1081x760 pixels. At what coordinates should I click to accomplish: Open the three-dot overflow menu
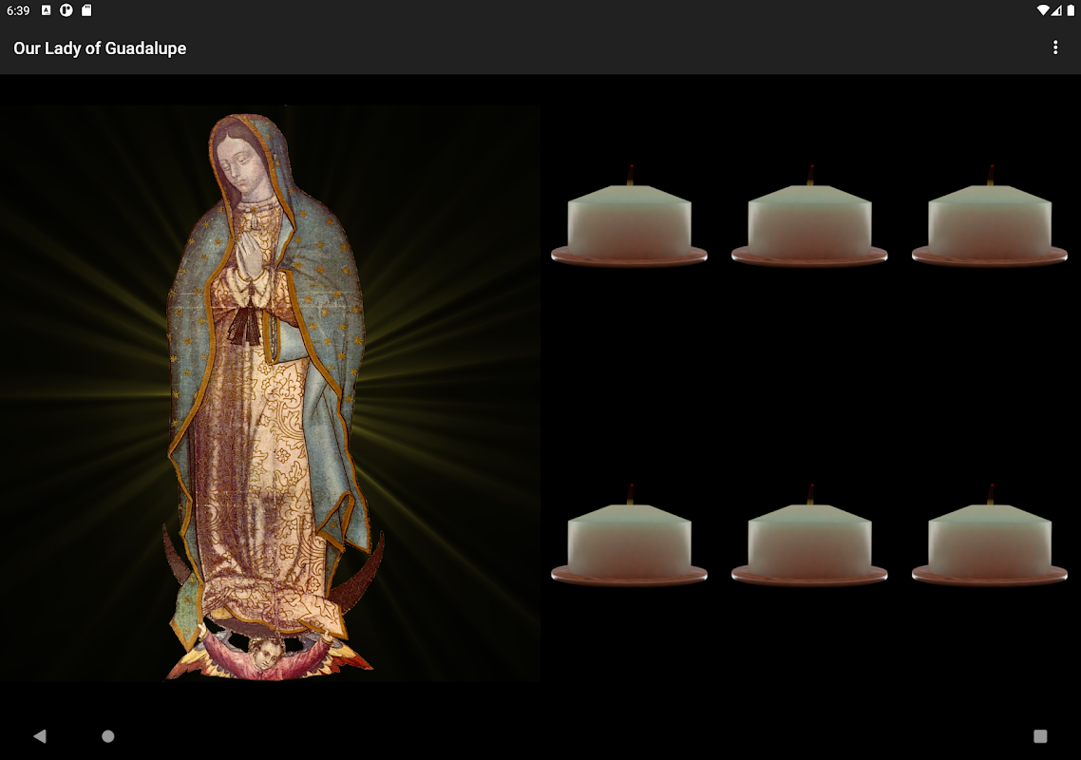(x=1054, y=47)
